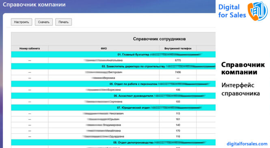This screenshot has width=270, height=148.
Task: Select the 06. Ассистент руководителя group row
Action: click(113, 96)
